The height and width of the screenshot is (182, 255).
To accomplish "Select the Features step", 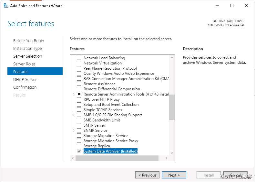I will pyautogui.click(x=35, y=71).
